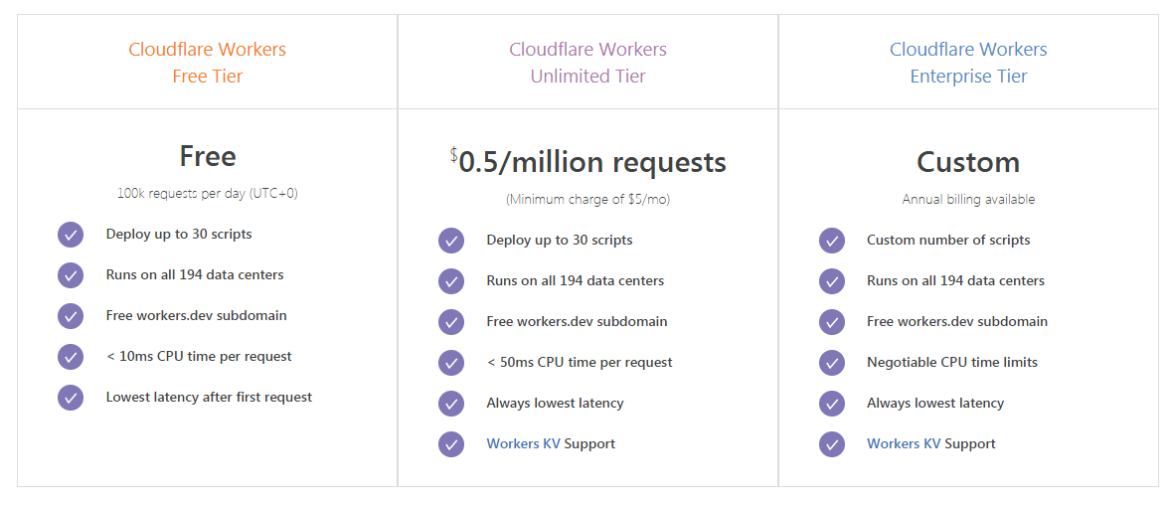This screenshot has width=1170, height=505.
Task: Select the Cloudflare Workers Enterprise Tier heading
Action: coord(968,63)
